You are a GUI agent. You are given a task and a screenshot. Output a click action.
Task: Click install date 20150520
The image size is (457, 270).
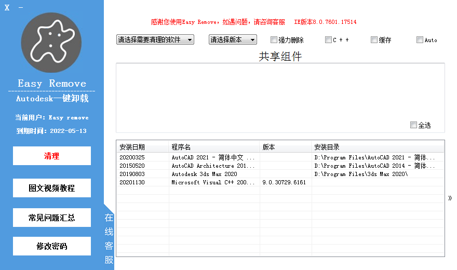pos(132,166)
